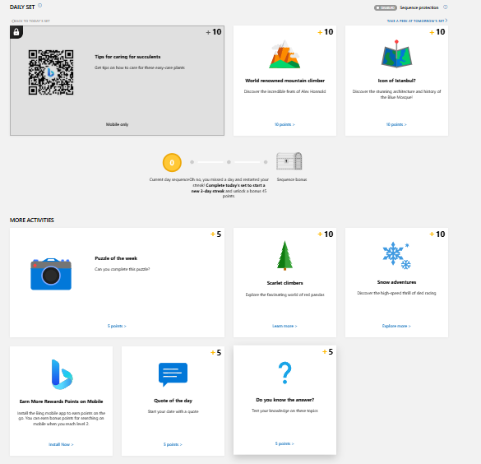
Task: Click Learn more on Scarlet climbers
Action: click(x=284, y=326)
